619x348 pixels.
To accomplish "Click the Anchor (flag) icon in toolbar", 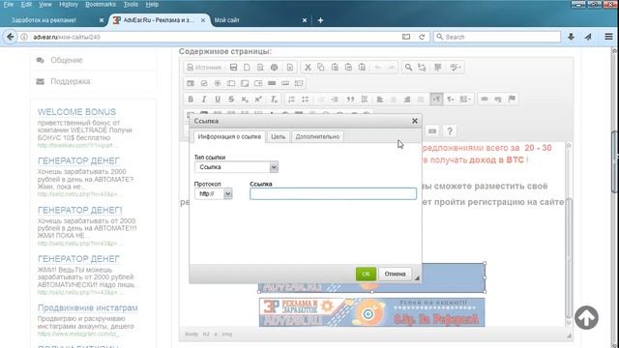I will coord(512,99).
